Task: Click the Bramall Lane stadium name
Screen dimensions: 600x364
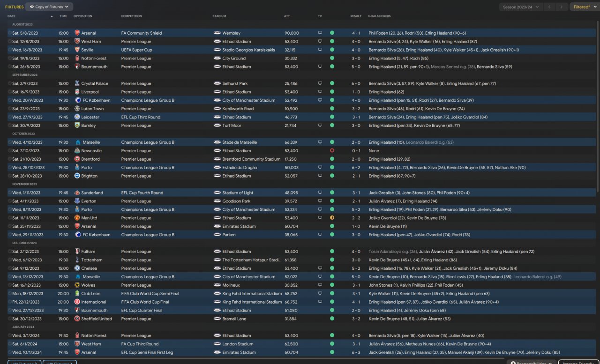Action: (x=235, y=319)
